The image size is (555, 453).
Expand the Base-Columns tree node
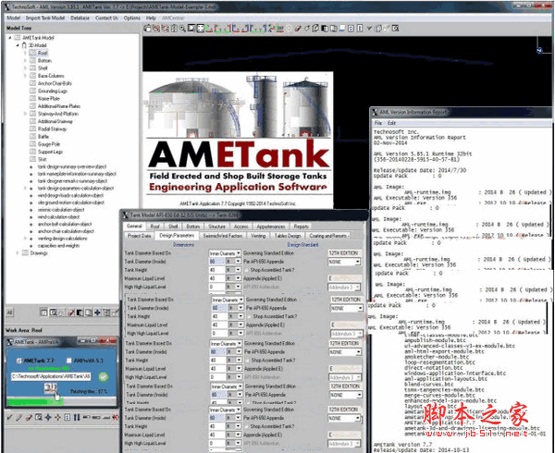click(25, 76)
